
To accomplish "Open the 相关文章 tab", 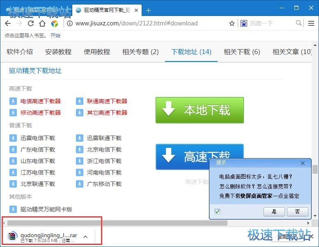I will pyautogui.click(x=292, y=52).
